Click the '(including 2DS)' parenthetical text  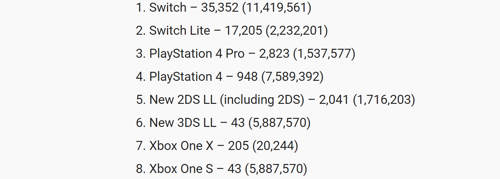tap(262, 100)
